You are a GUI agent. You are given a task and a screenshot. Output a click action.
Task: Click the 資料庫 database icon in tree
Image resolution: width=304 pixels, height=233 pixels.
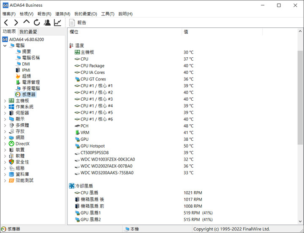pos(11,174)
